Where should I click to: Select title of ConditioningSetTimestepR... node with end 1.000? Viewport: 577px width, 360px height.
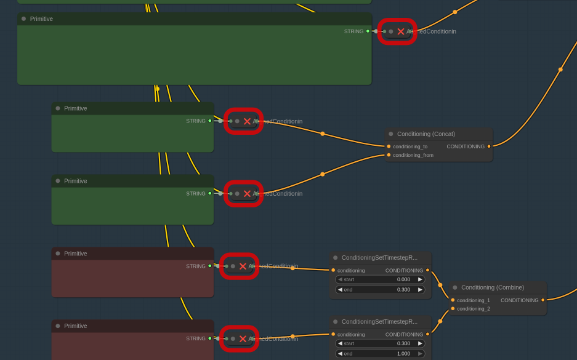[x=379, y=322]
